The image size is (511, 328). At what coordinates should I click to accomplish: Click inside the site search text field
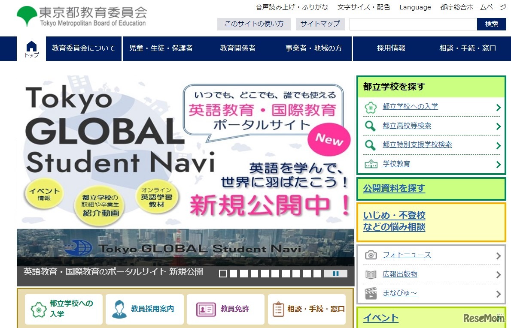click(x=413, y=24)
